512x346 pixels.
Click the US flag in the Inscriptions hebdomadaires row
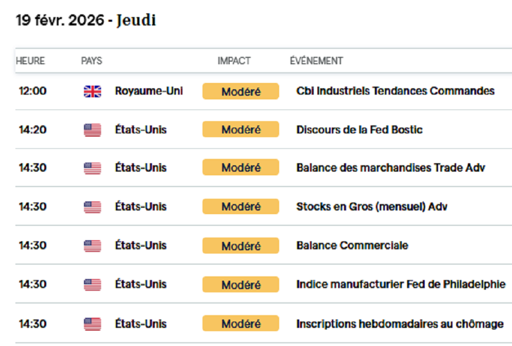coord(93,324)
